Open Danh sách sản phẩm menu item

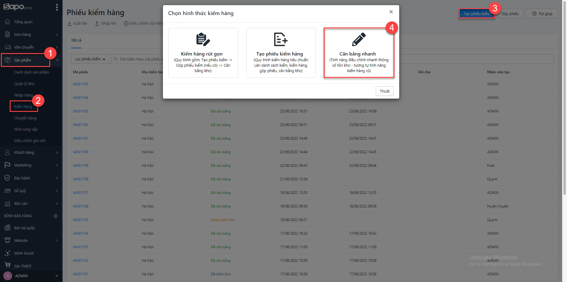click(x=31, y=72)
